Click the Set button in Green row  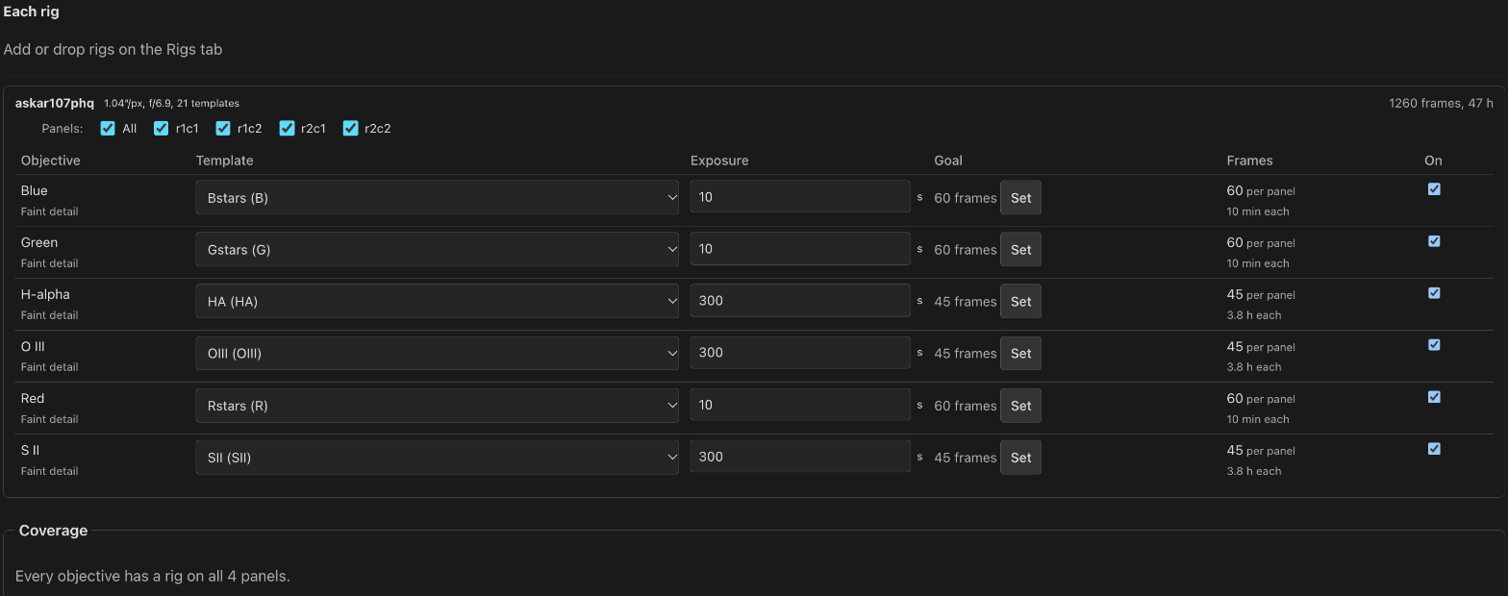(1020, 250)
